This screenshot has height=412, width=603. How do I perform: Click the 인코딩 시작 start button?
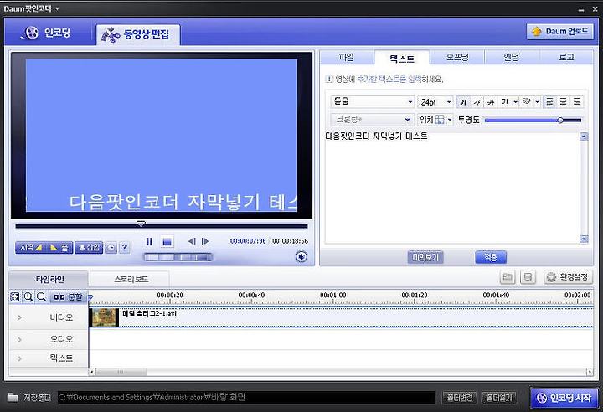[x=564, y=398]
